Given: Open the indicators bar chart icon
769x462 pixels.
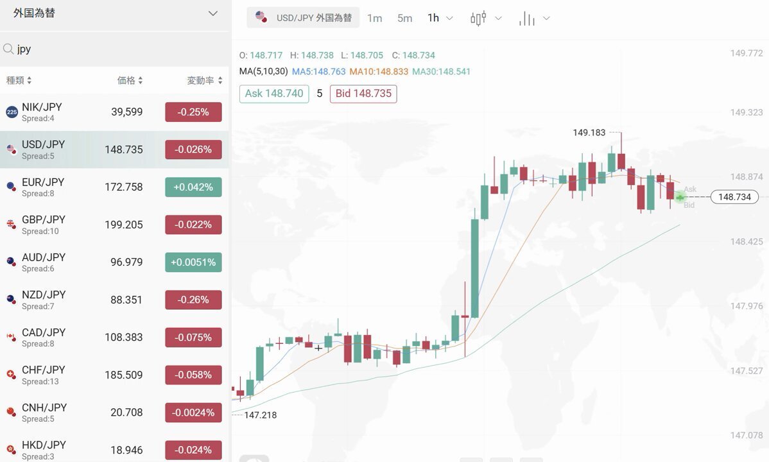Looking at the screenshot, I should click(x=527, y=19).
